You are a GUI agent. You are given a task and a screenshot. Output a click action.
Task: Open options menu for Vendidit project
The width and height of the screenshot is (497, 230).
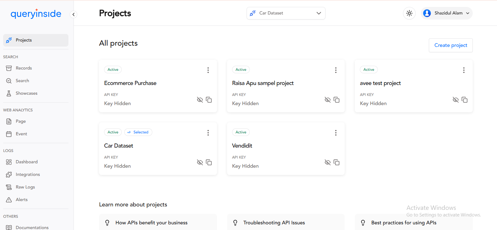(336, 133)
